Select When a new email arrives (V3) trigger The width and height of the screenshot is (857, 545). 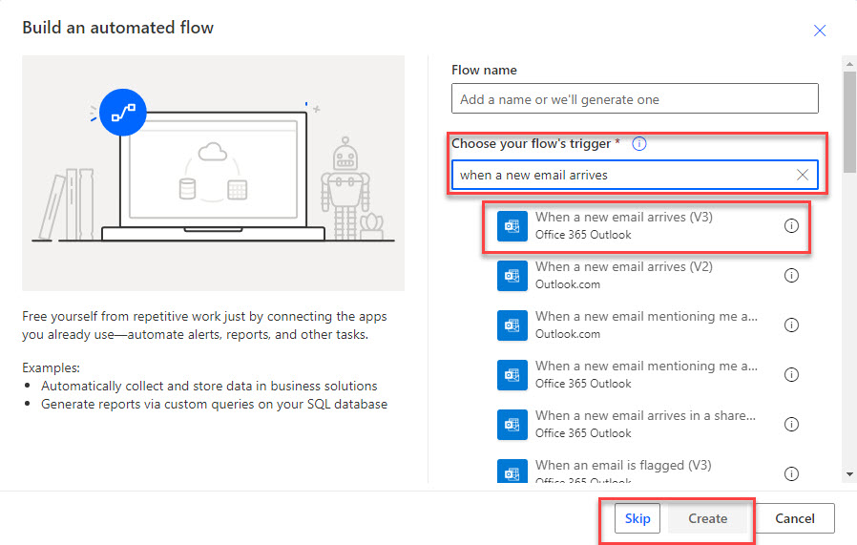(624, 226)
